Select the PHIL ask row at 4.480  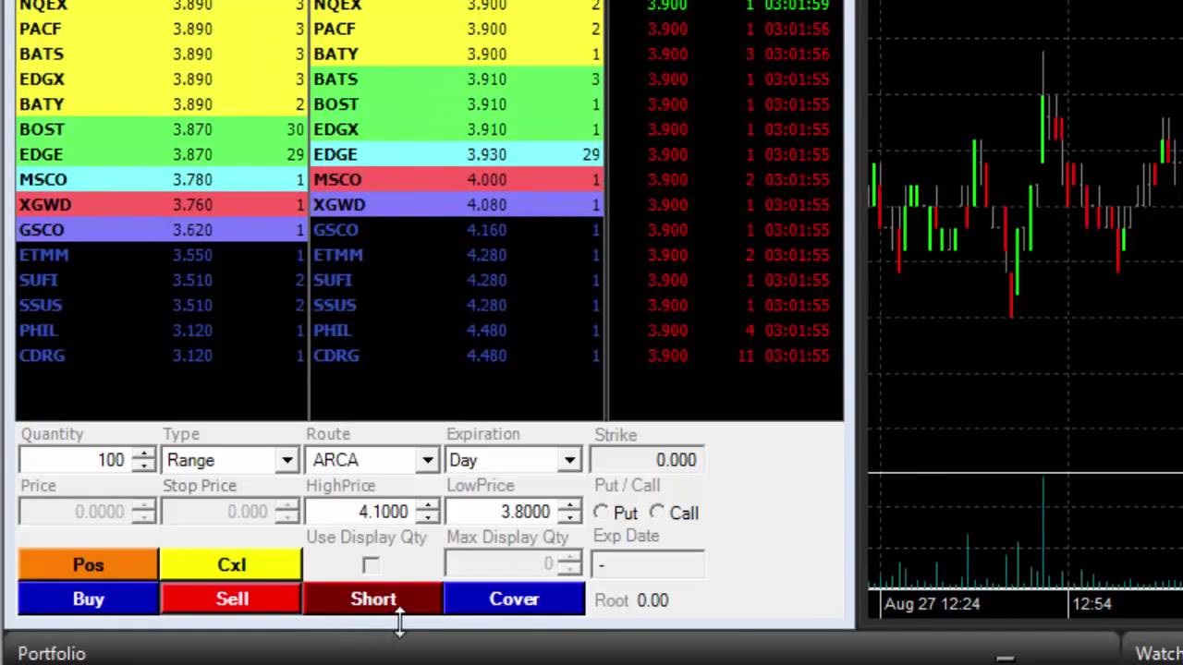pyautogui.click(x=457, y=330)
